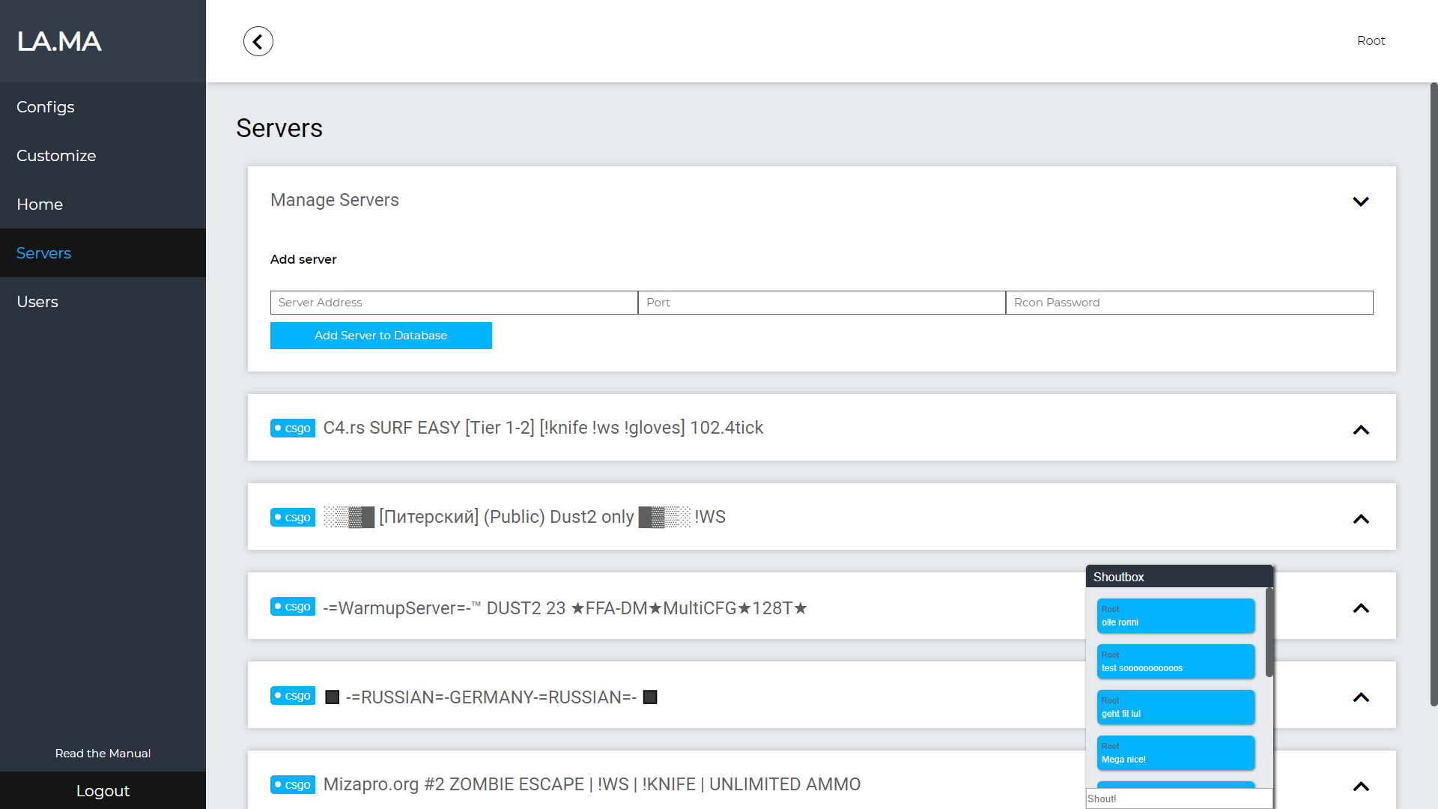Expand the Manage Servers section
Screen dimensions: 1438x809
pyautogui.click(x=1362, y=202)
